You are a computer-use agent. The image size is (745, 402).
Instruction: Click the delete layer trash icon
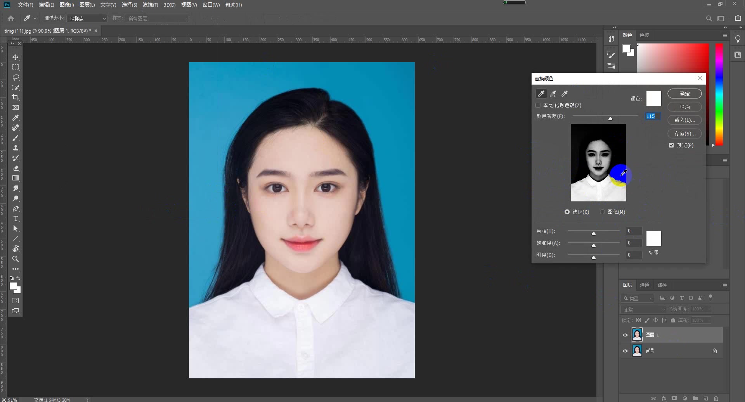[x=716, y=399]
